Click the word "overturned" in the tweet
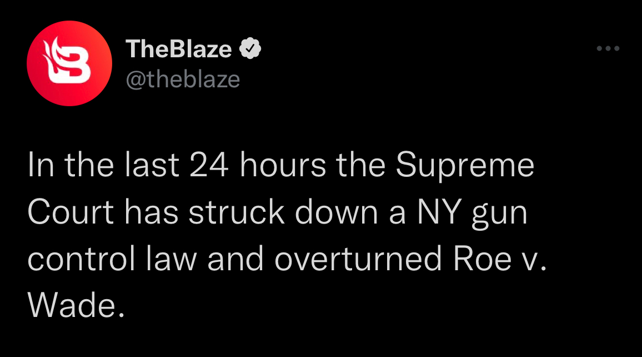642x357 pixels. pyautogui.click(x=358, y=259)
